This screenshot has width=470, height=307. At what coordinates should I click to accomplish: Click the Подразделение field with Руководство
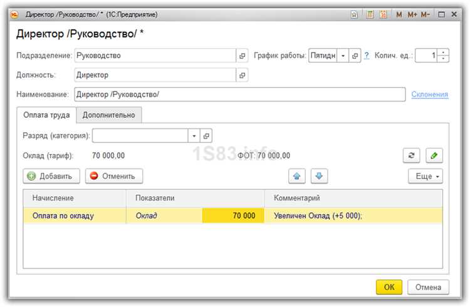point(155,56)
